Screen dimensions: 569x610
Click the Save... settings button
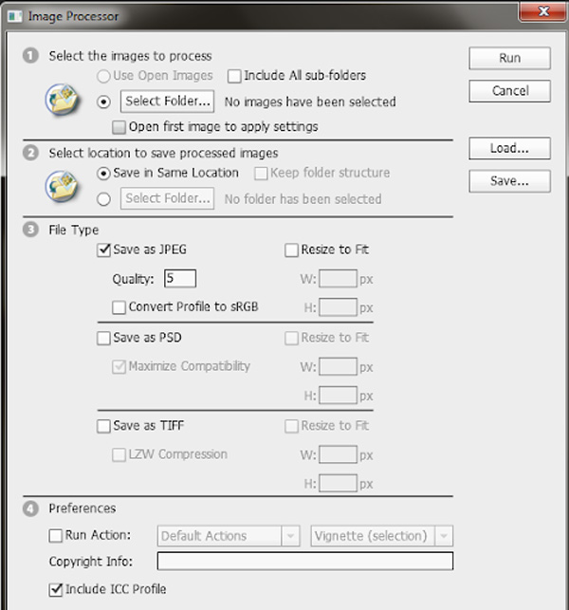click(509, 181)
